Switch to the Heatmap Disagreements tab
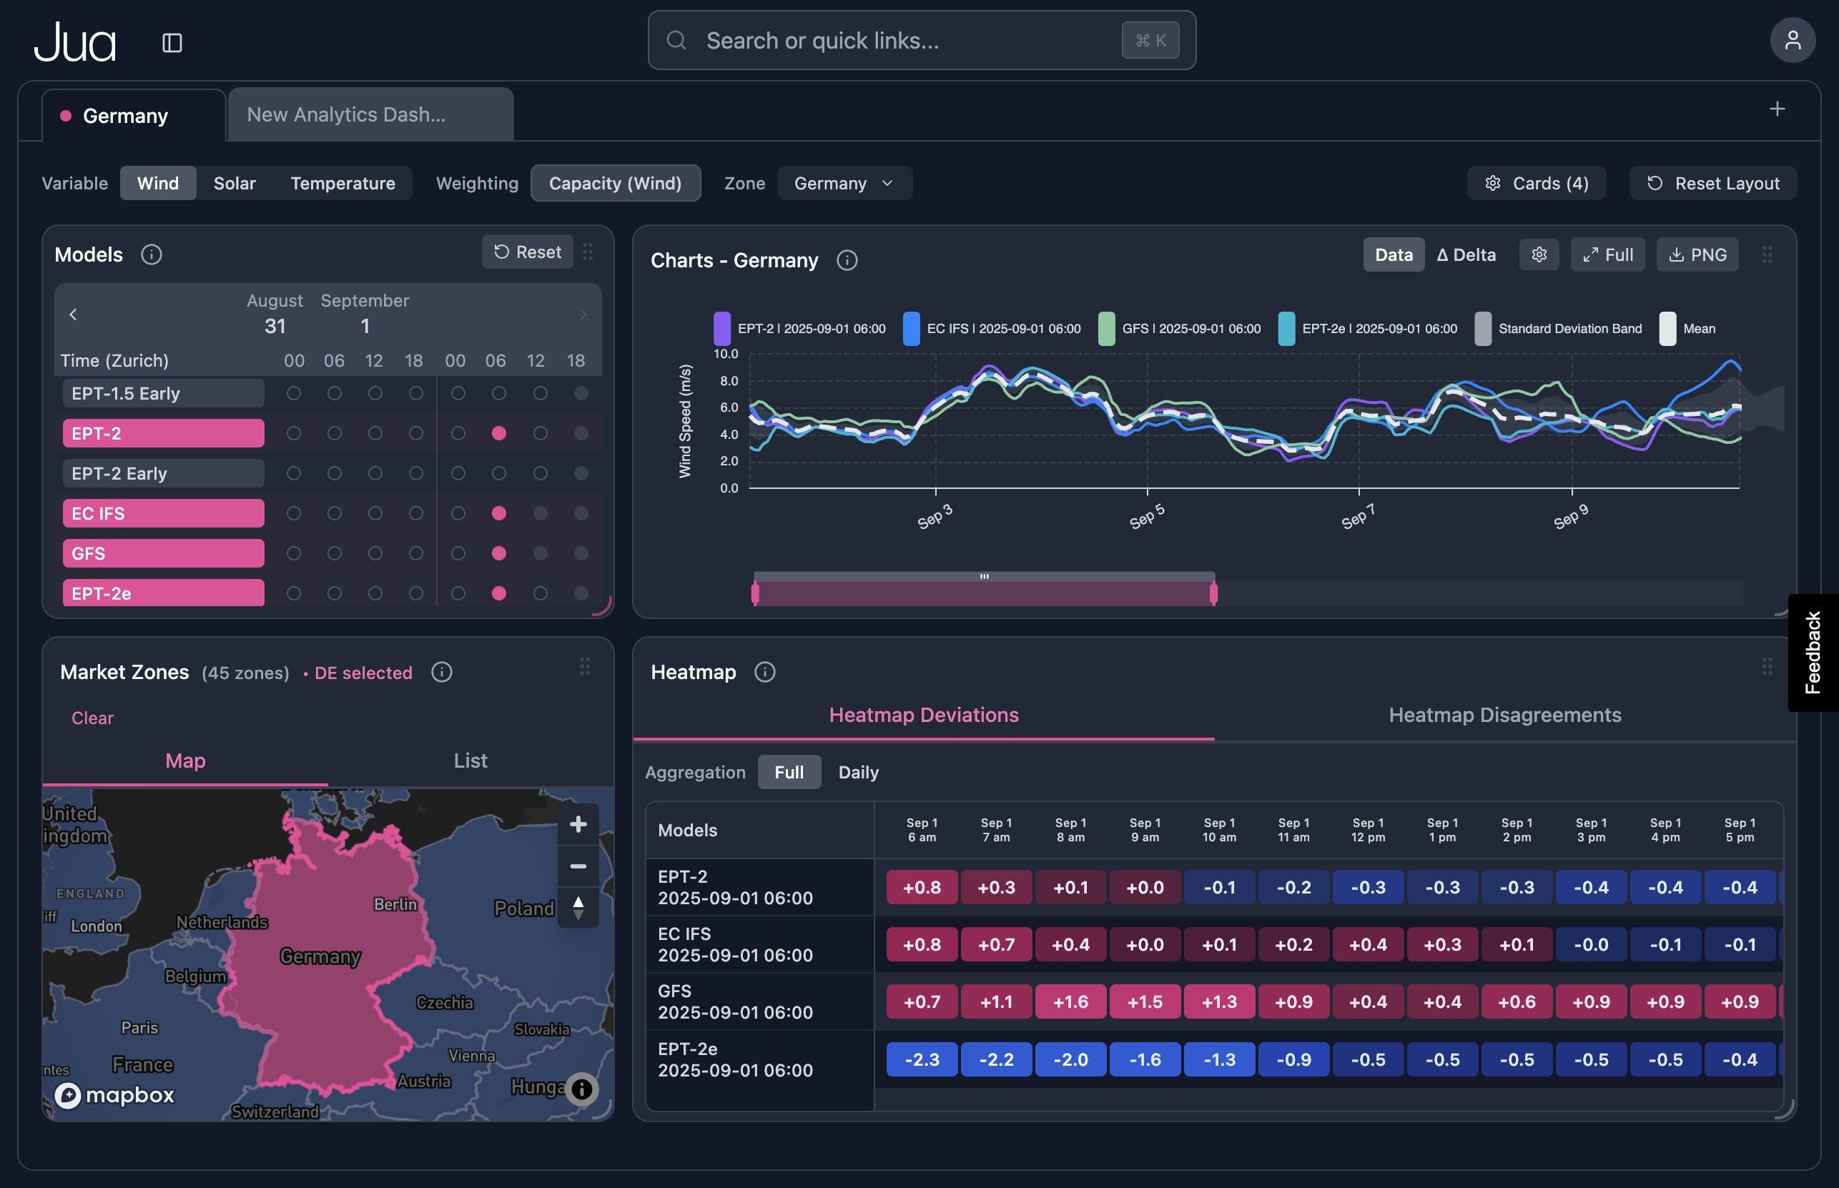 pyautogui.click(x=1505, y=715)
